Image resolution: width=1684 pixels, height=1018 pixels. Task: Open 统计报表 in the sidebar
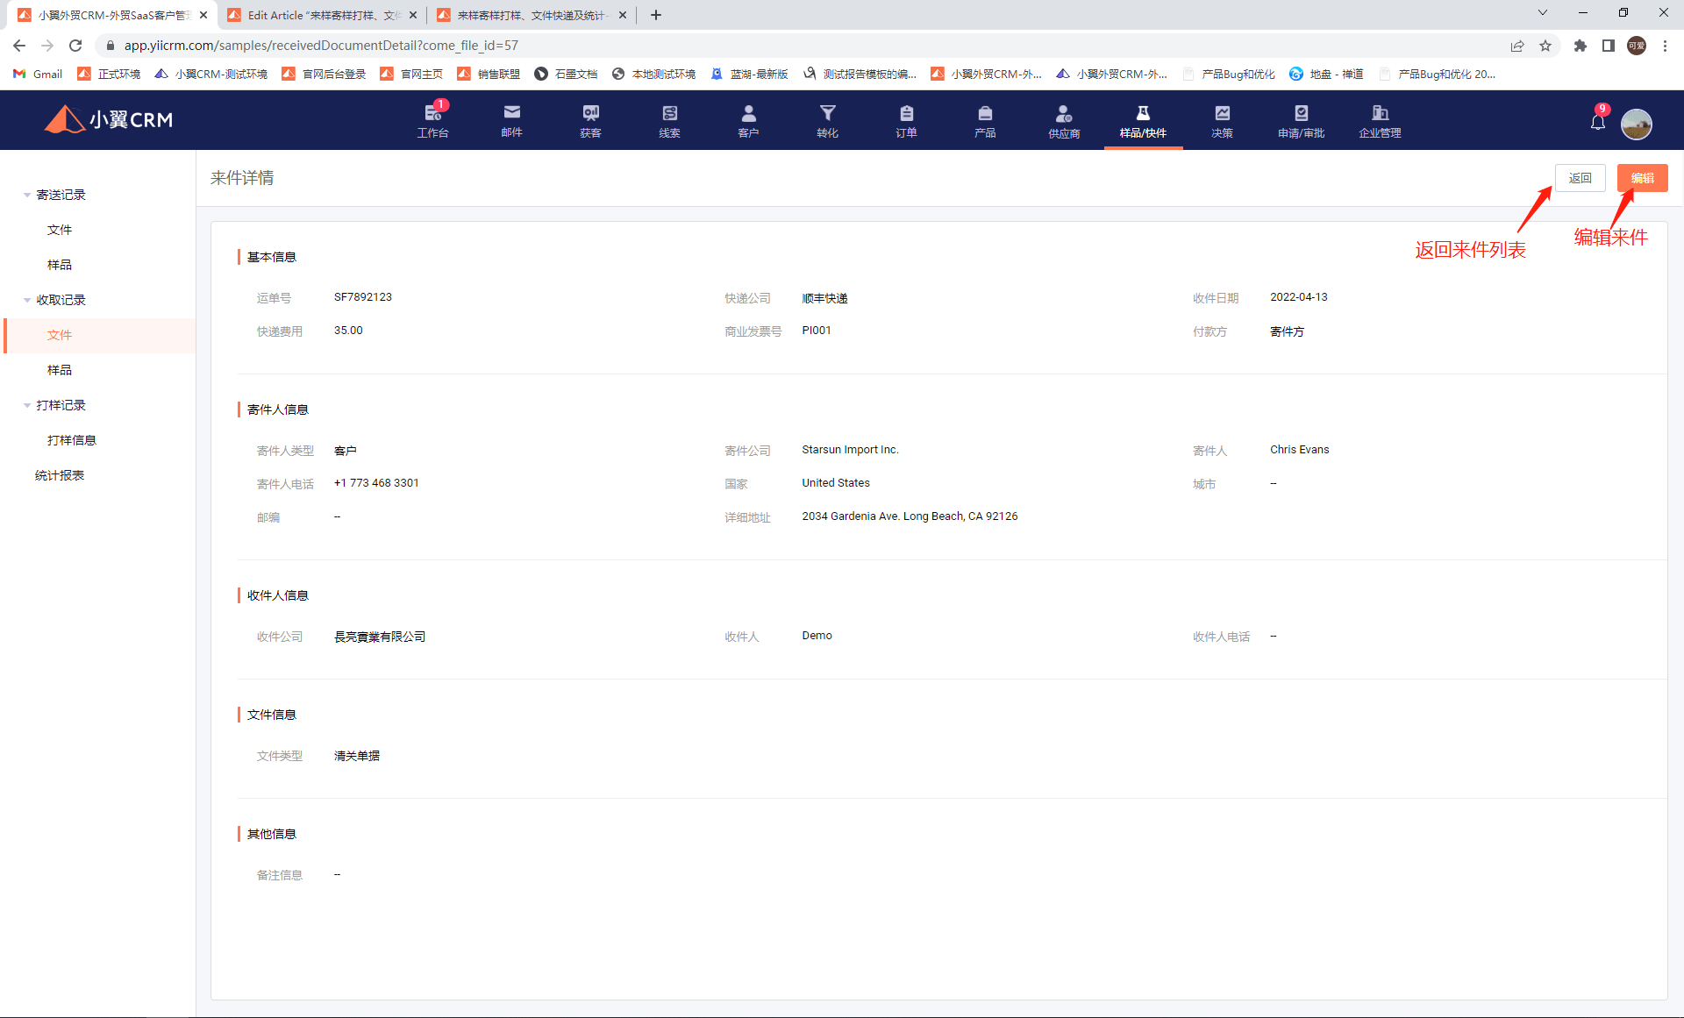(60, 475)
